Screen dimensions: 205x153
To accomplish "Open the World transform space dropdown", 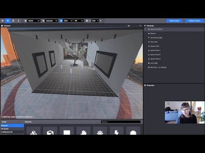I will click(x=34, y=21).
